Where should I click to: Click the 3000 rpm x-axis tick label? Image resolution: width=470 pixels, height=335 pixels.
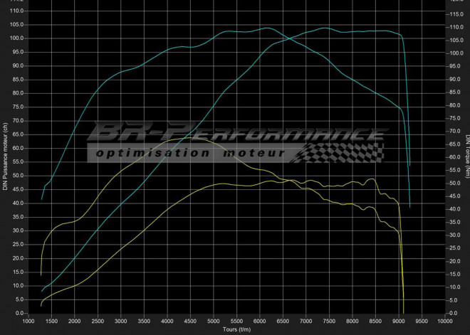[x=120, y=321]
